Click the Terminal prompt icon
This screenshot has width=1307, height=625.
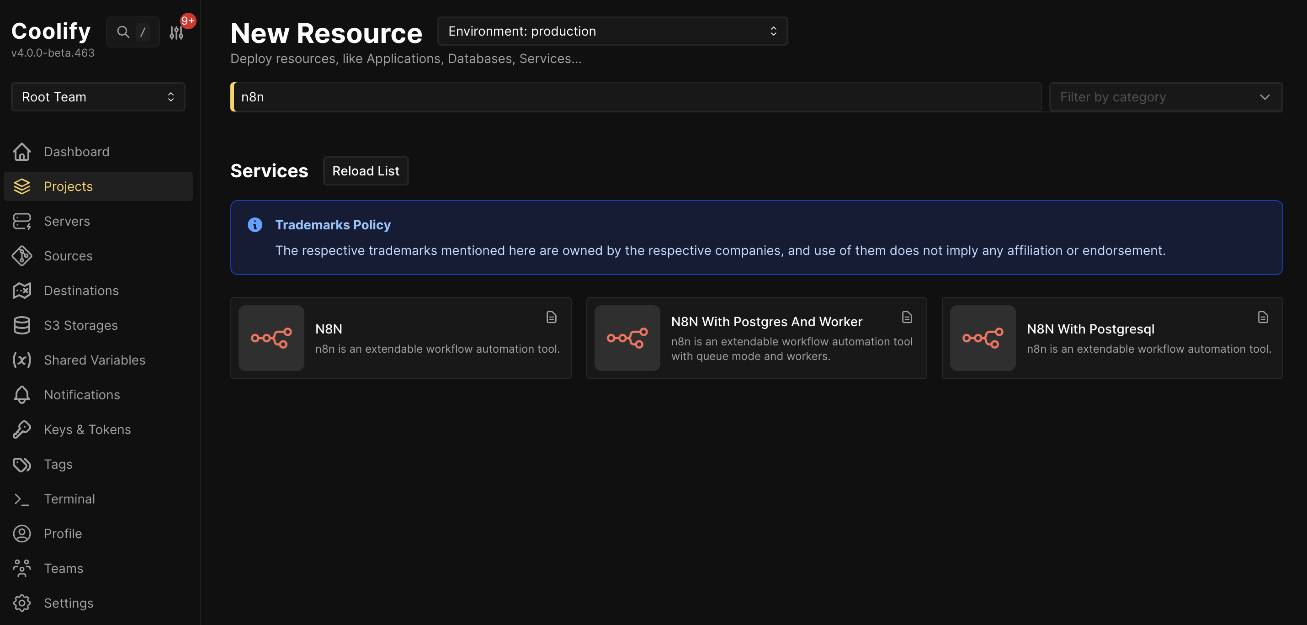coord(22,499)
